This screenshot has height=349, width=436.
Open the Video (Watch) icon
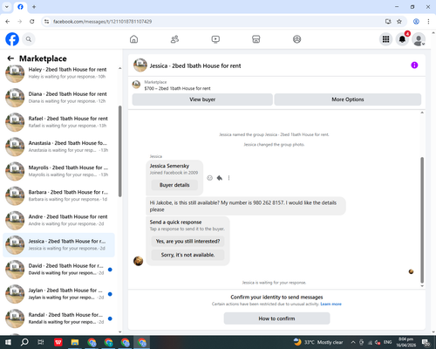(x=215, y=39)
